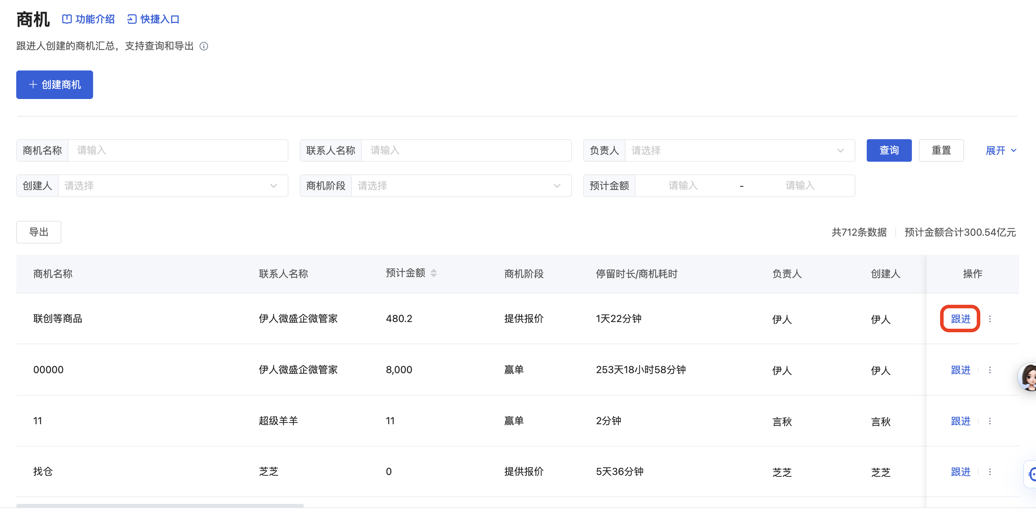Focus the 商机名称 input field

coord(178,150)
